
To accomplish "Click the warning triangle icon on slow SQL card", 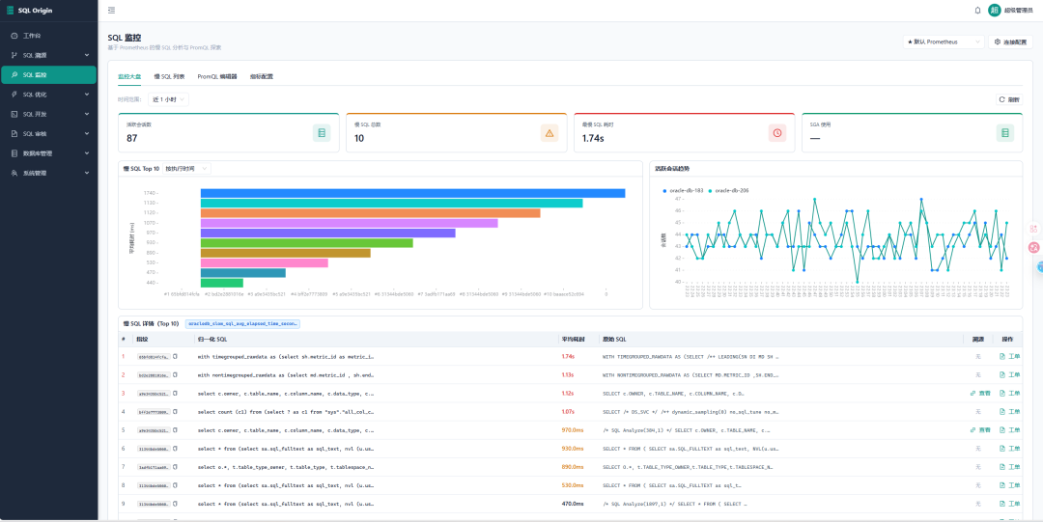I will click(550, 133).
